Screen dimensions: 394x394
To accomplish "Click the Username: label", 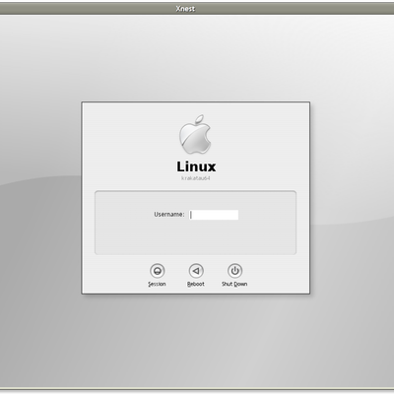I will coord(169,215).
